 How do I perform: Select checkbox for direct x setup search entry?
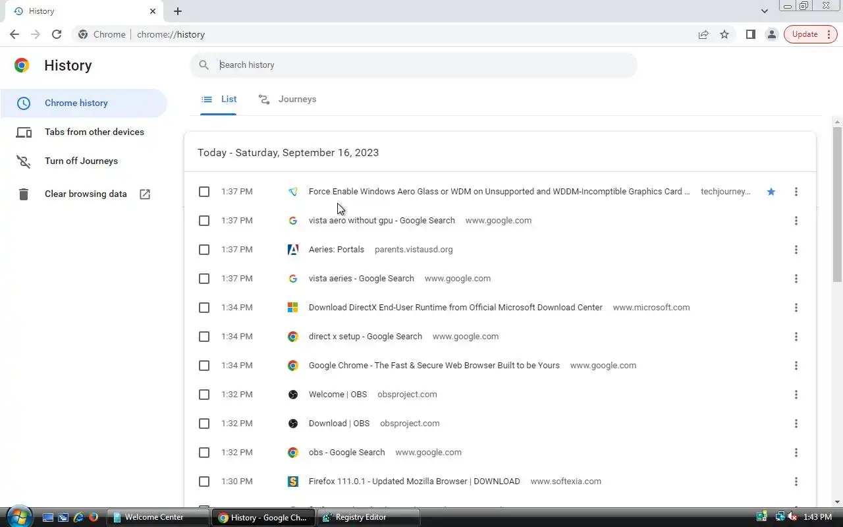[x=204, y=337]
